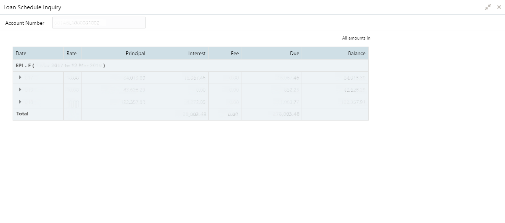Image resolution: width=505 pixels, height=223 pixels.
Task: Expand the row with principal 84,013.80
Action: (20, 77)
